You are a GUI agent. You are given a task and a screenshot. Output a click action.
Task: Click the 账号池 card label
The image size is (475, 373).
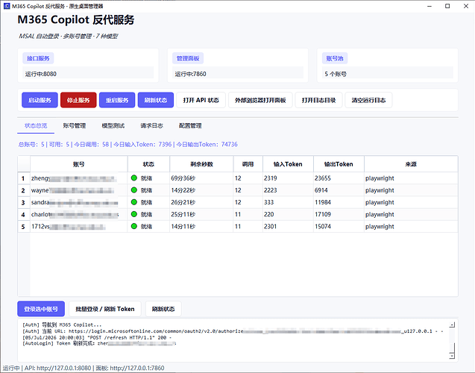point(335,58)
